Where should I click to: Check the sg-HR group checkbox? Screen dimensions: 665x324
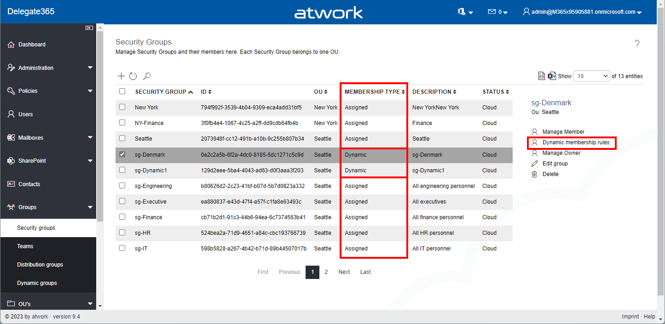point(122,233)
